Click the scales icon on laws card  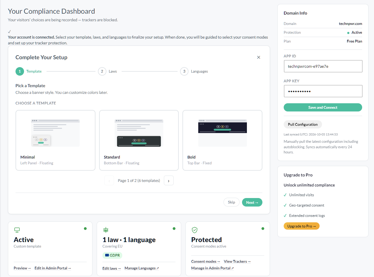coord(106,230)
